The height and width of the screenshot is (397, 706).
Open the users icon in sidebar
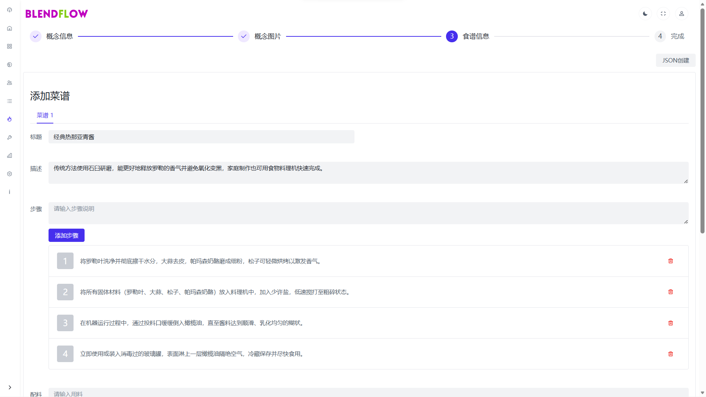click(10, 83)
